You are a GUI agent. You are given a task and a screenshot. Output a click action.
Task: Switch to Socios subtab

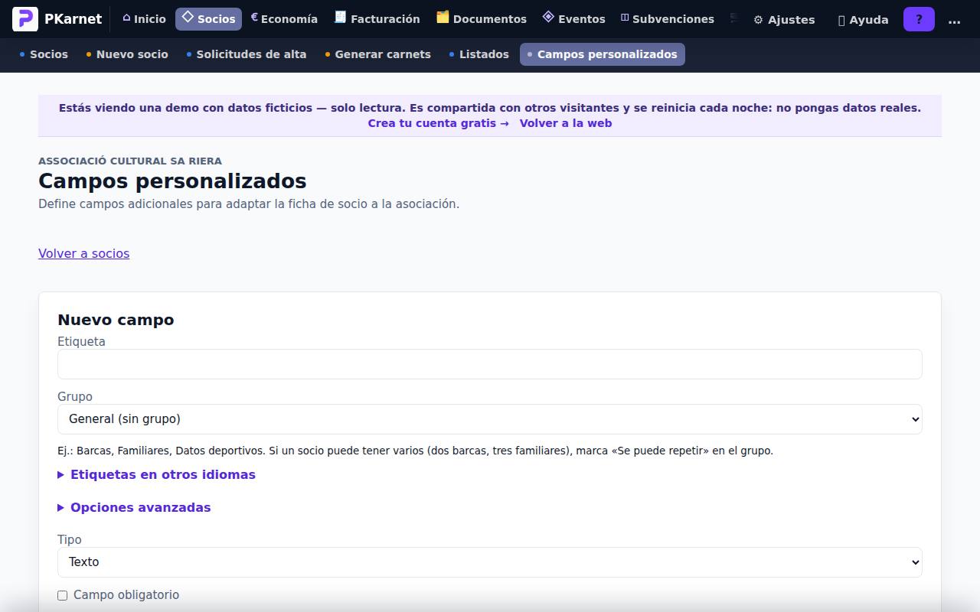click(44, 54)
